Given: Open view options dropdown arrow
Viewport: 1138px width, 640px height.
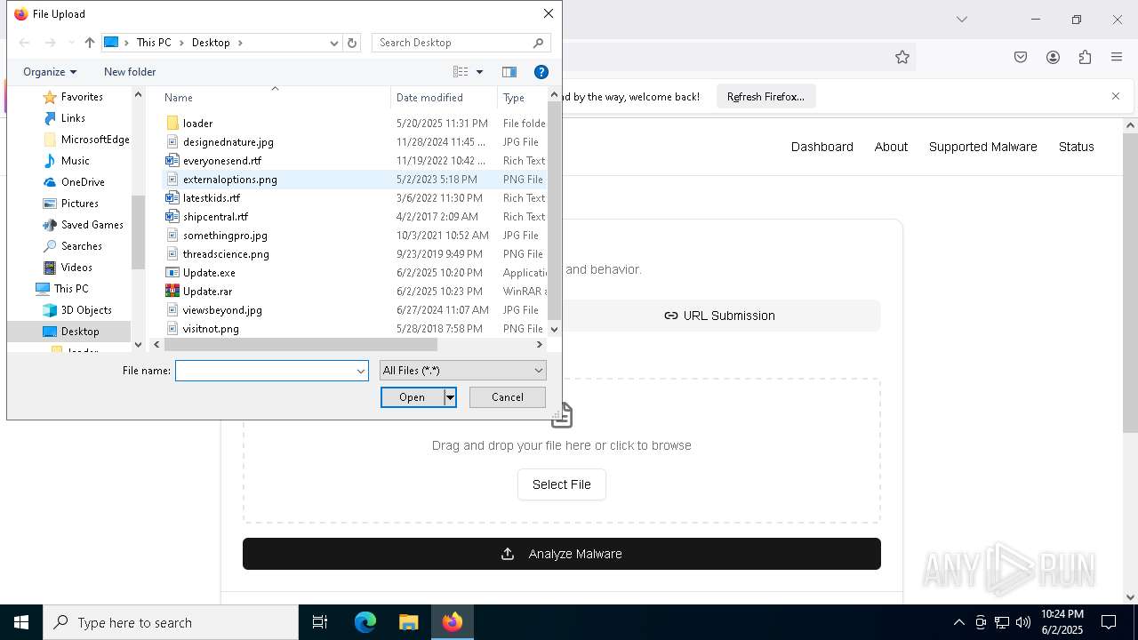Looking at the screenshot, I should (479, 72).
